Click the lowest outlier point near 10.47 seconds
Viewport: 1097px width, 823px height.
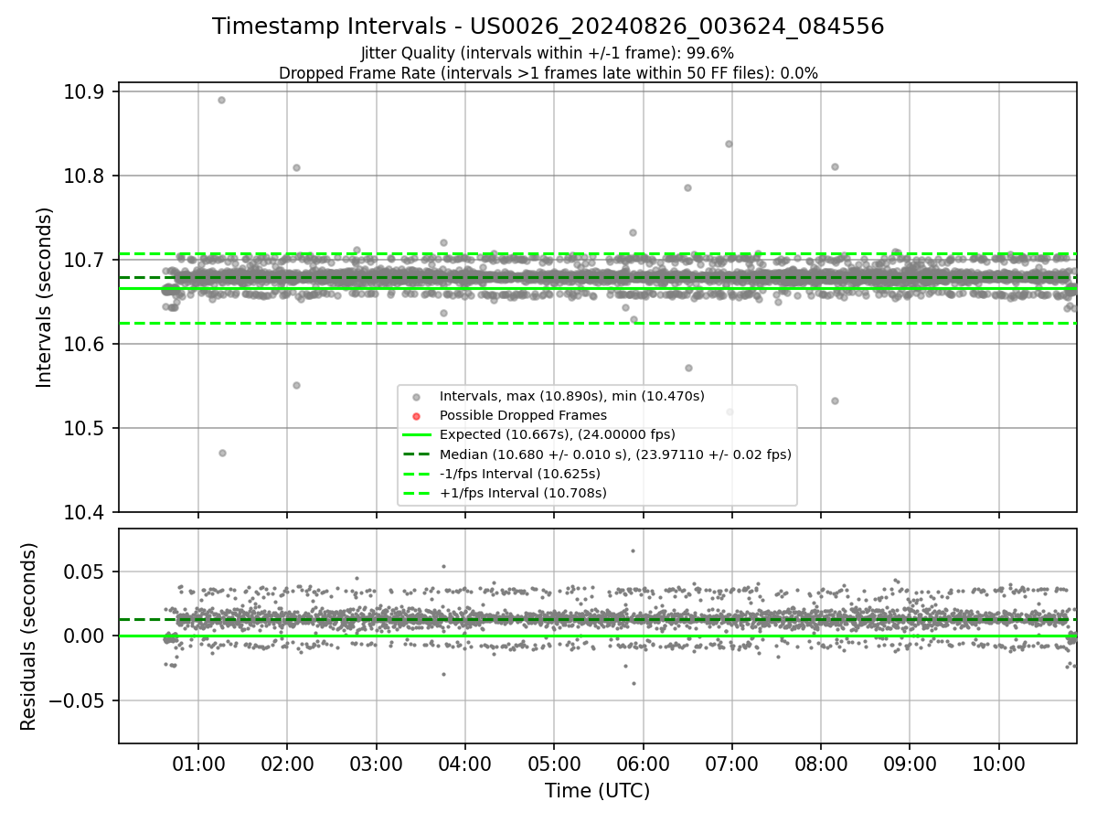(222, 453)
